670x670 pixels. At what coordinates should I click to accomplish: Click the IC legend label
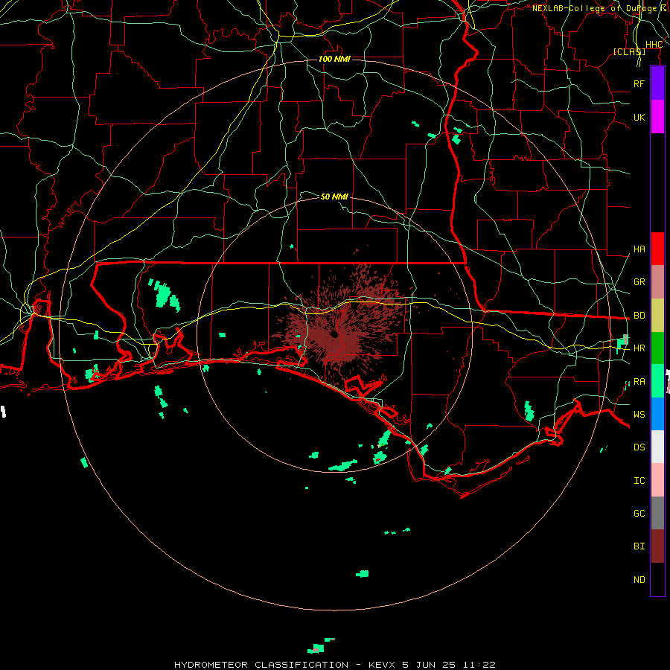(639, 481)
